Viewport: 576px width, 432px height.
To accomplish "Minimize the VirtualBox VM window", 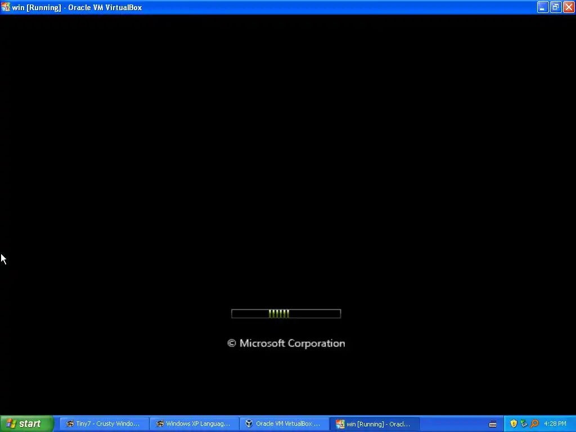I will coord(543,7).
